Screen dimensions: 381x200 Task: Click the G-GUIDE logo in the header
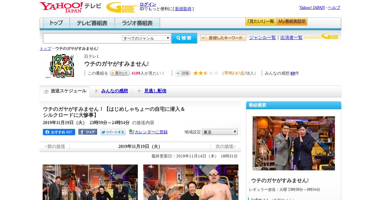[x=122, y=8]
